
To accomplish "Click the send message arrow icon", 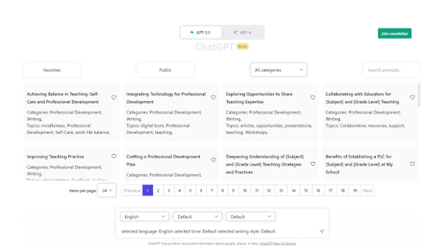I will pos(322,231).
